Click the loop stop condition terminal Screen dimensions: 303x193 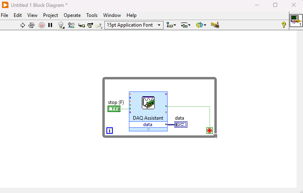(210, 131)
